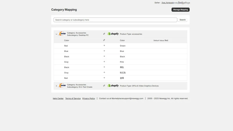The image size is (233, 131).
Task: Click arrow icon in Blue to Blue row
Action: point(104,51)
